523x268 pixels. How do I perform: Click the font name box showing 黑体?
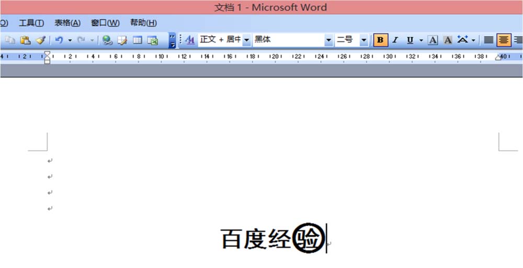289,40
